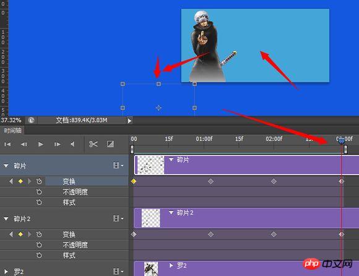Click 01:00f mark on time ruler
This screenshot has width=359, height=276.
click(x=204, y=139)
